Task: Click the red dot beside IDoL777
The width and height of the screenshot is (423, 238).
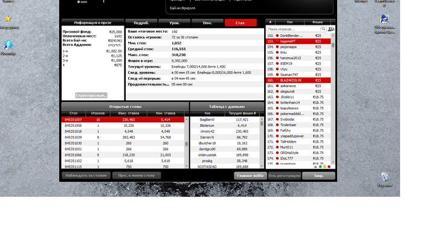Action: click(277, 158)
